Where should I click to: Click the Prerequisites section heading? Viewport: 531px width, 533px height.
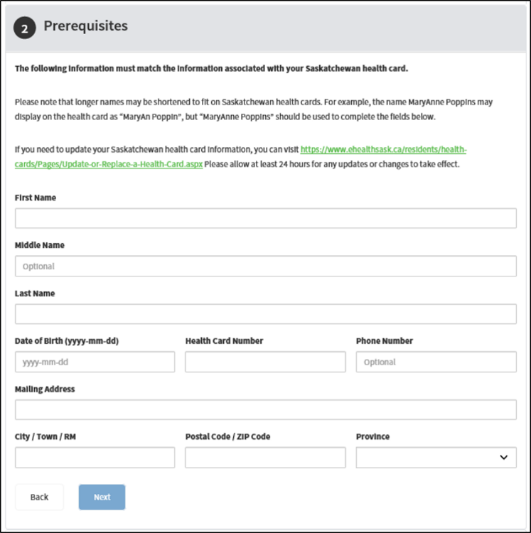click(86, 26)
